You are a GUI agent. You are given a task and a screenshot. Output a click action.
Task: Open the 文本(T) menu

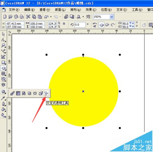pyautogui.click(x=122, y=10)
